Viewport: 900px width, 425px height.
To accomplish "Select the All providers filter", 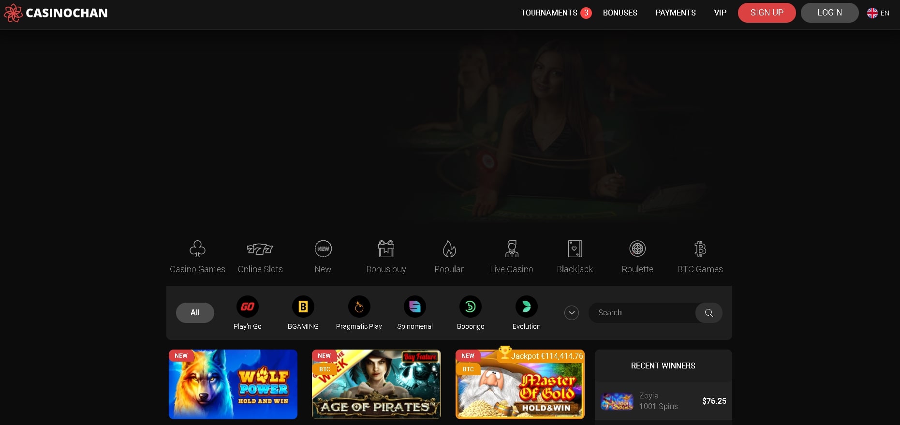I will (195, 313).
